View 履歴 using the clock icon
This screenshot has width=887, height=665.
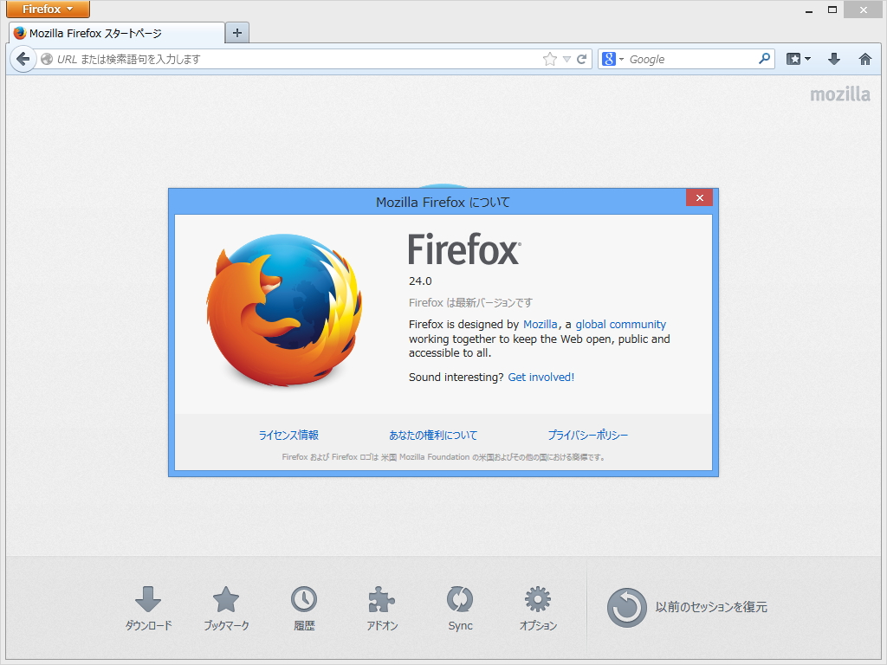pos(303,597)
